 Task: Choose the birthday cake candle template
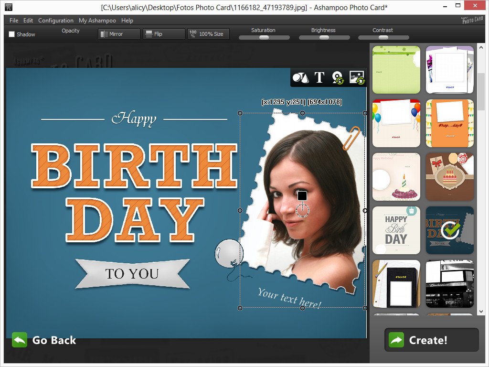point(396,177)
